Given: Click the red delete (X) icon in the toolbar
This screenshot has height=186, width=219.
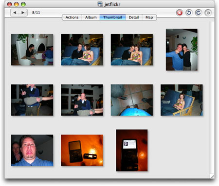Looking at the screenshot, I should click(x=180, y=13).
